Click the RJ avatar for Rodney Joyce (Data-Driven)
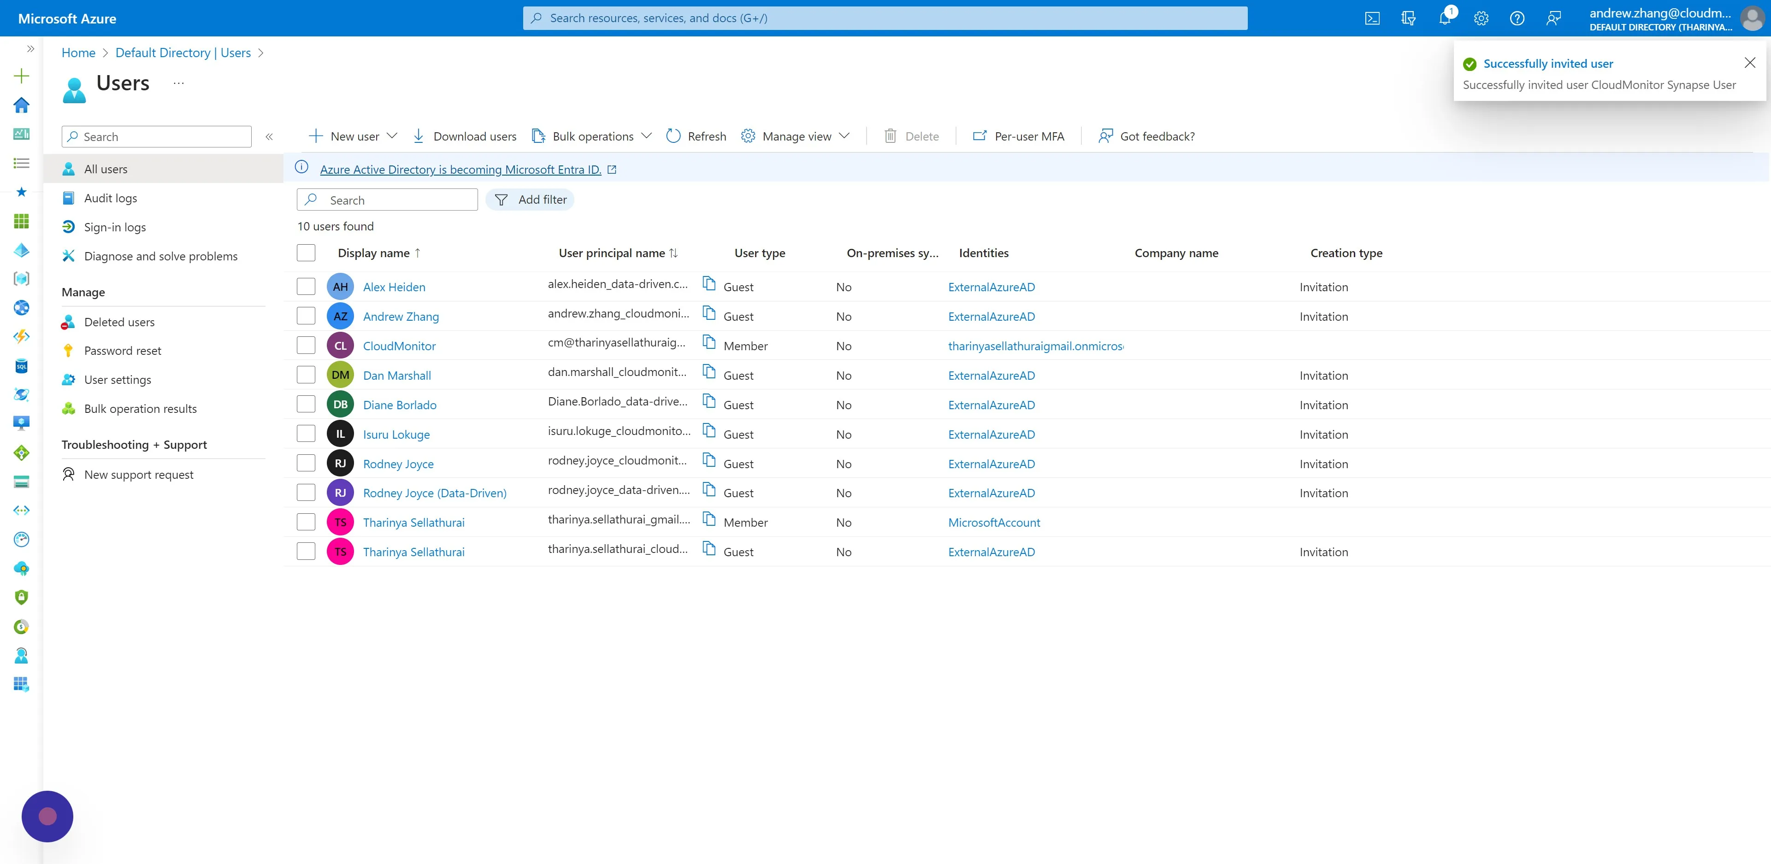Image resolution: width=1771 pixels, height=864 pixels. 340,493
